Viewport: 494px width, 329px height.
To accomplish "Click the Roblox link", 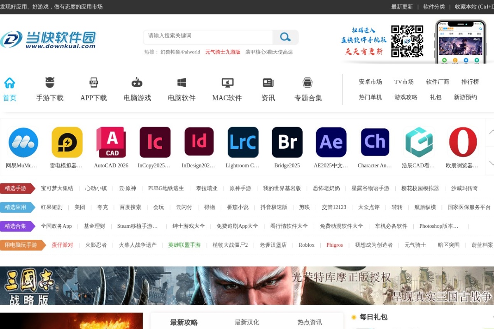I will [x=306, y=245].
